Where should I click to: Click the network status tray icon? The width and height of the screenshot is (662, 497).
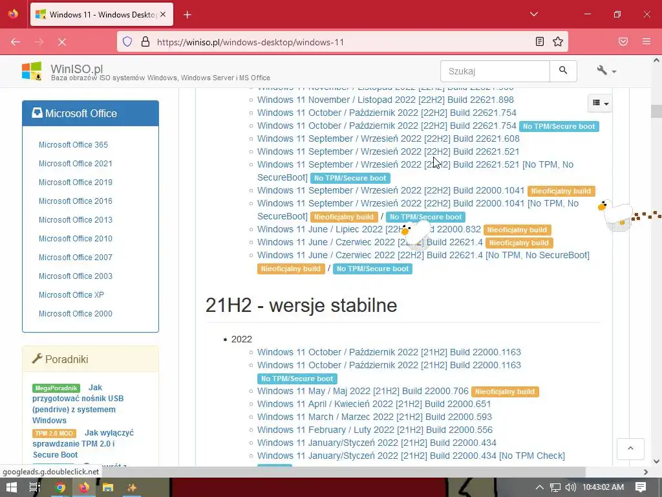point(555,487)
